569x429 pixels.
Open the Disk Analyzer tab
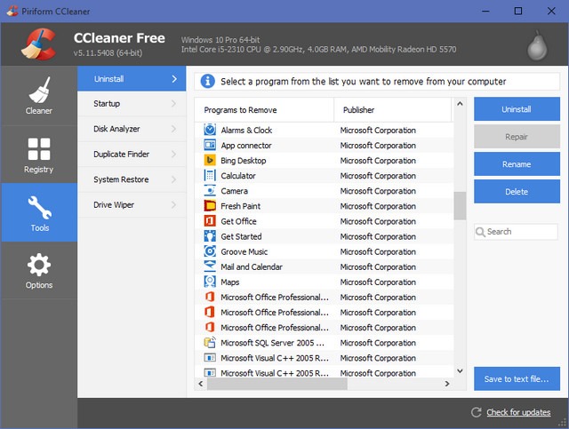point(132,129)
